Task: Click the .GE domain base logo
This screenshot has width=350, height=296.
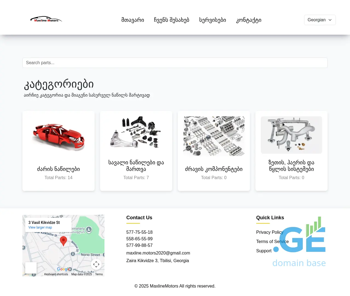Action: 299,242
